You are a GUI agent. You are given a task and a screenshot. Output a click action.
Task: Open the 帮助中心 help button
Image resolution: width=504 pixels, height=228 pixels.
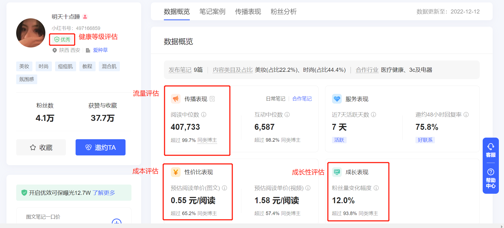pyautogui.click(x=491, y=179)
